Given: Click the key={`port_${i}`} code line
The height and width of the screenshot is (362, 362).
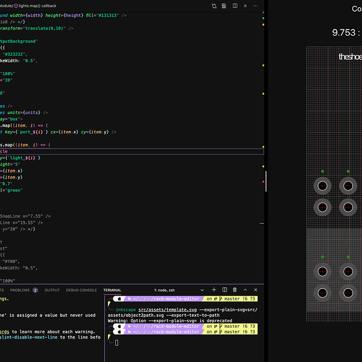Looking at the screenshot, I should pyautogui.click(x=58, y=132).
